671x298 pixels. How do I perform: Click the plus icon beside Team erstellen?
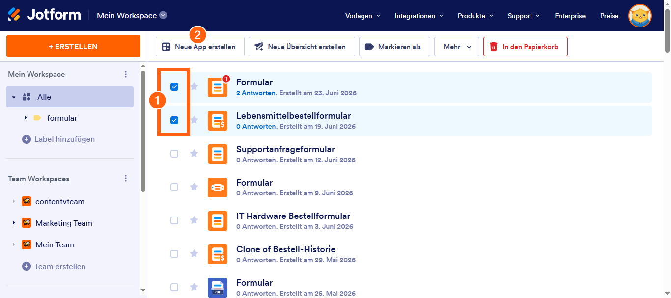click(27, 266)
